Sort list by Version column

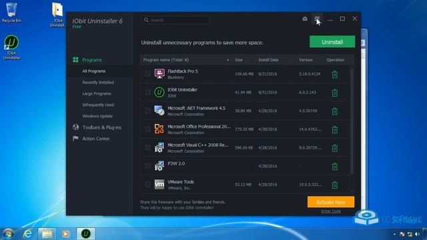[x=306, y=60]
